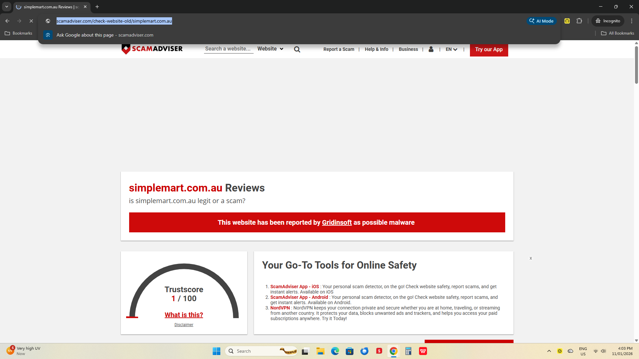Open the Chrome extensions puzzle icon

coord(579,21)
